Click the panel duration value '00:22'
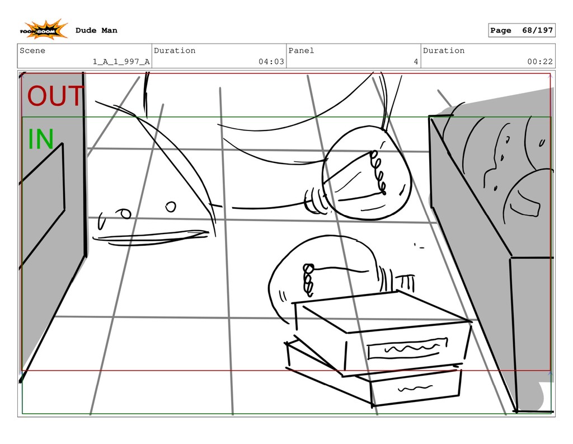Image resolution: width=573 pixels, height=444 pixels. coord(540,62)
